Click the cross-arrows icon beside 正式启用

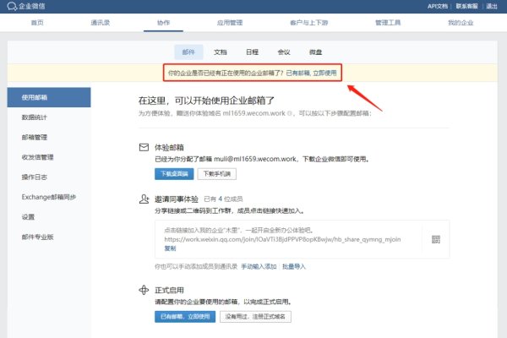tap(144, 290)
